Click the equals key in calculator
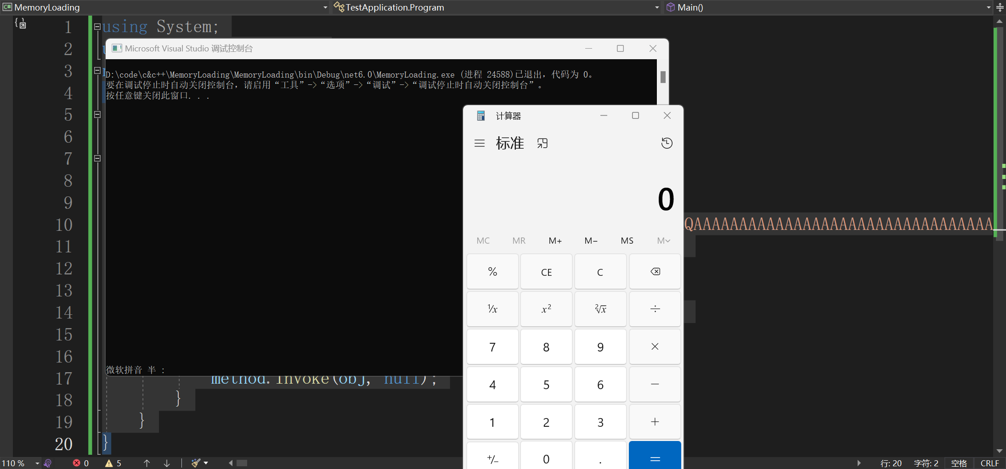The image size is (1006, 469). coord(655,456)
